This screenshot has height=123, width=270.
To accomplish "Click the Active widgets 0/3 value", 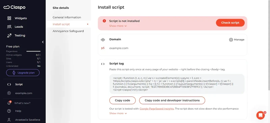I will 38,55.
